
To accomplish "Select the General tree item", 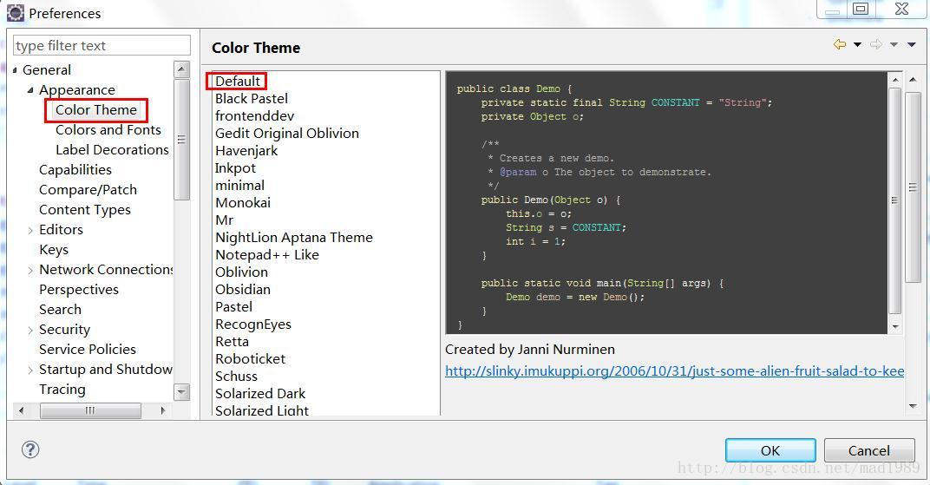I will pyautogui.click(x=47, y=70).
